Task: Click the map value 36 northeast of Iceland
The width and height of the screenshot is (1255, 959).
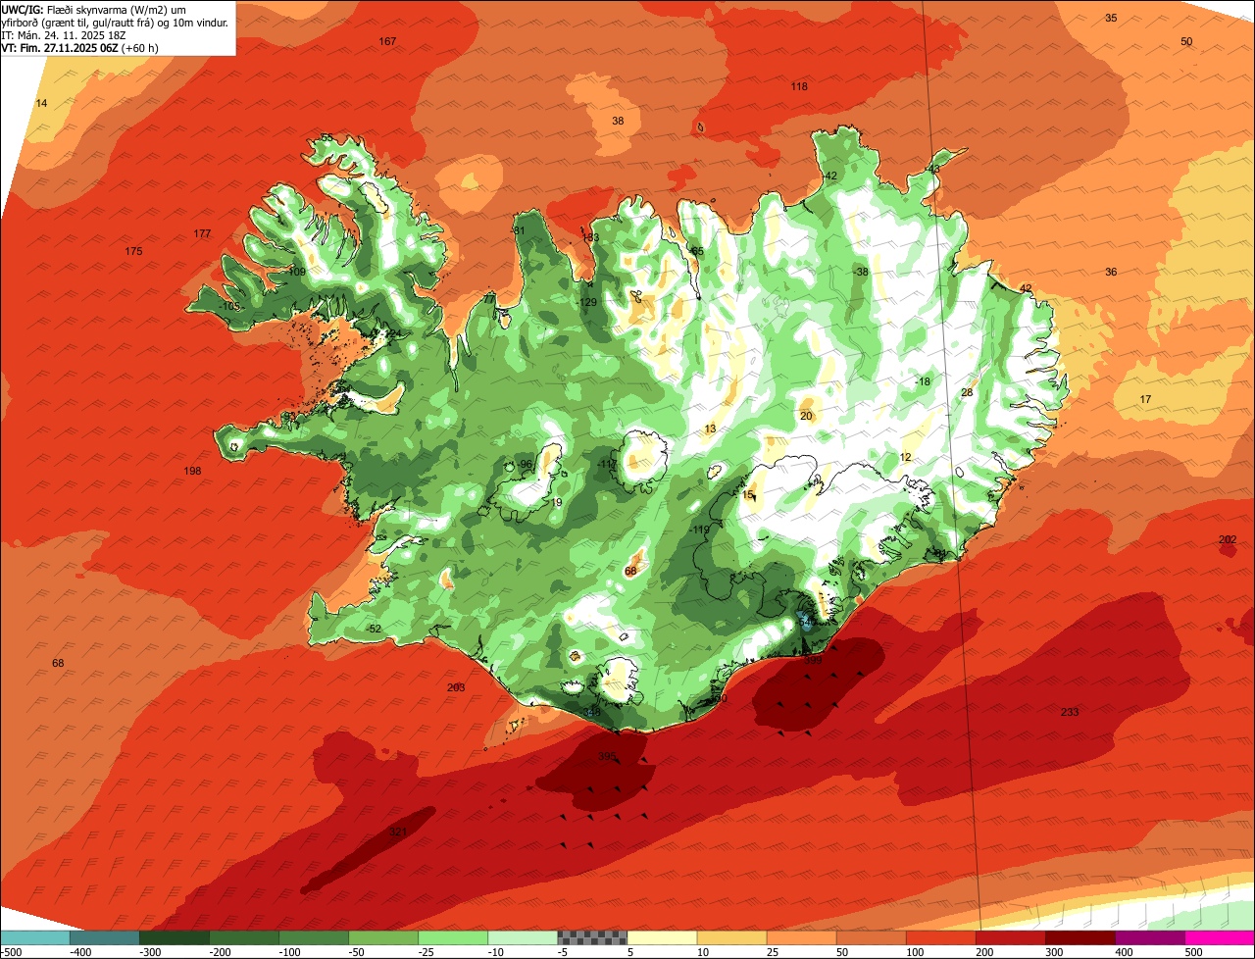Action: click(1111, 272)
